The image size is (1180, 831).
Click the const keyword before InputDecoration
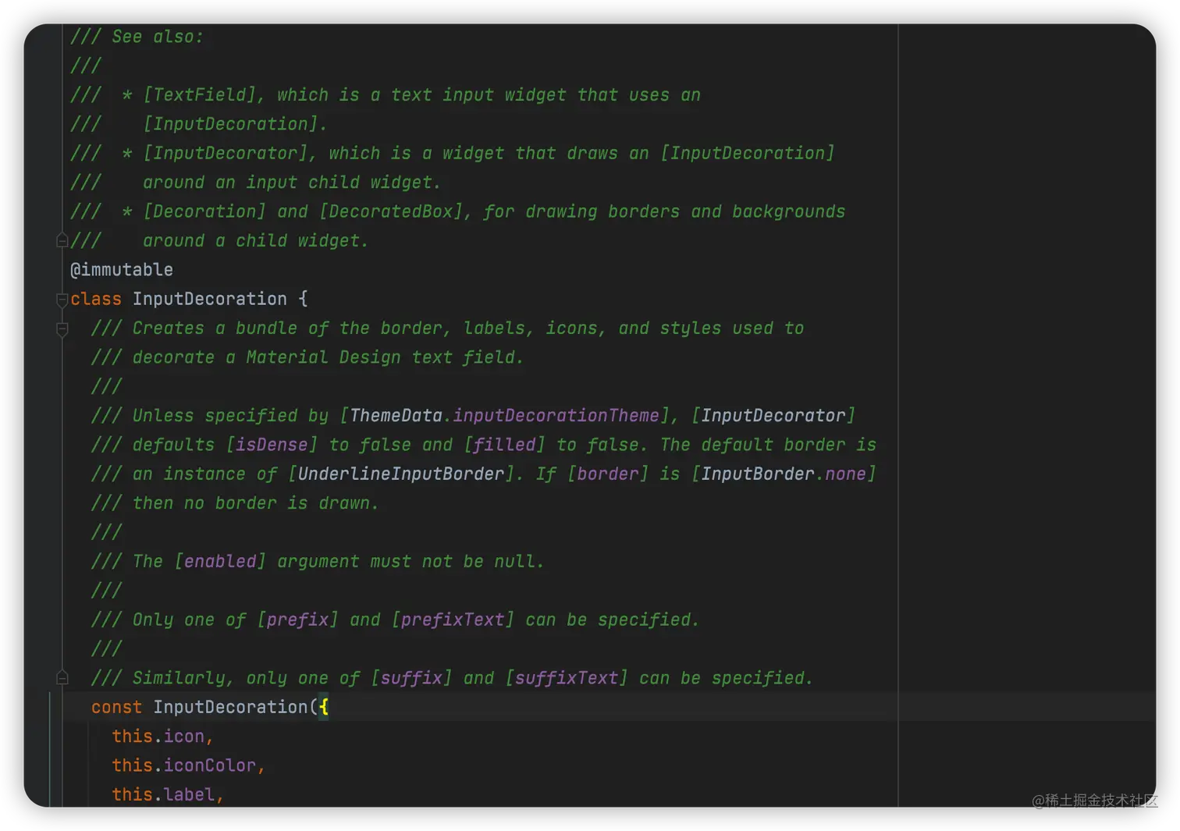coord(116,708)
